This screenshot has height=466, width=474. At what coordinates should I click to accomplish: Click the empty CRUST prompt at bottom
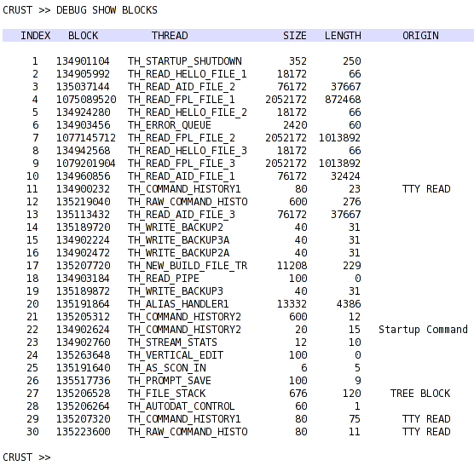pyautogui.click(x=26, y=457)
